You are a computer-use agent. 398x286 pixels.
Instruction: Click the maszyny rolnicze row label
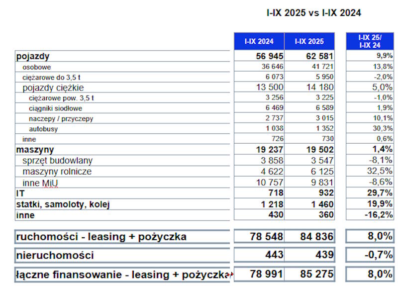pos(57,172)
